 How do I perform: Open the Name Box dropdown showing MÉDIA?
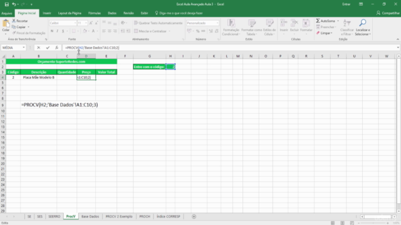(x=24, y=47)
